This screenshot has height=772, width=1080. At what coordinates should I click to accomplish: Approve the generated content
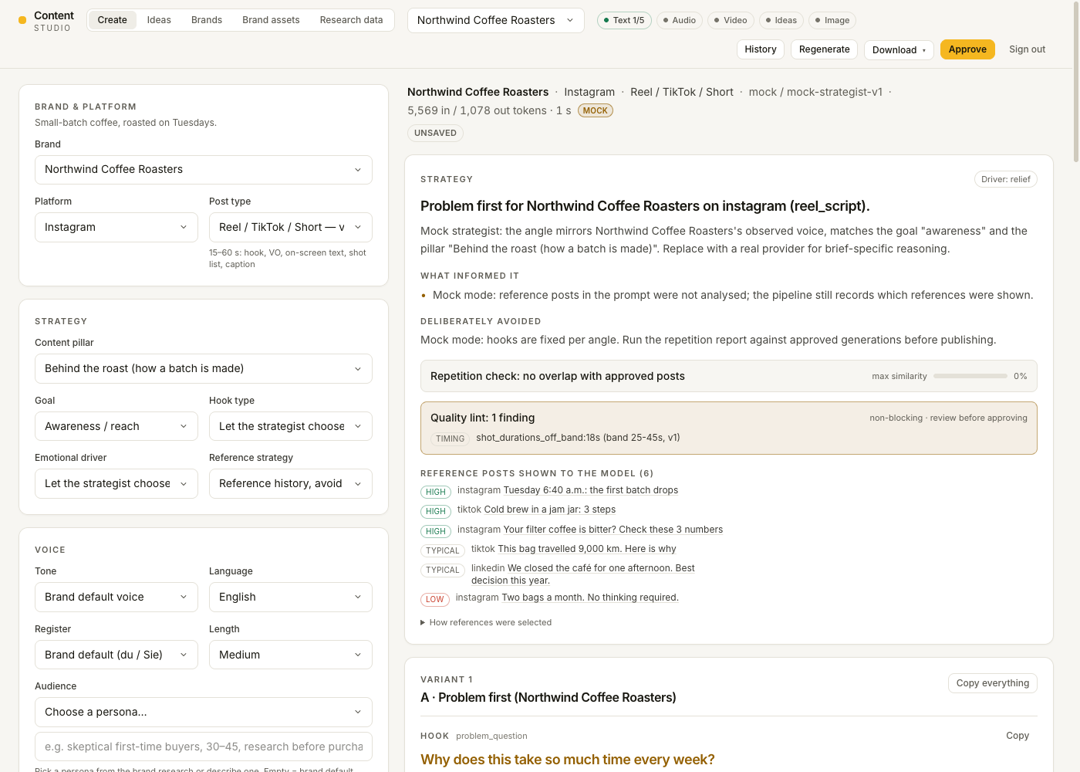click(967, 49)
